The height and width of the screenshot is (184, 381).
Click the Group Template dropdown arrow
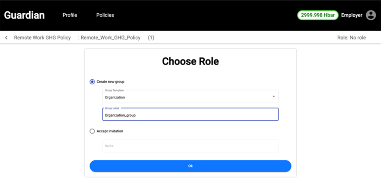pyautogui.click(x=274, y=96)
